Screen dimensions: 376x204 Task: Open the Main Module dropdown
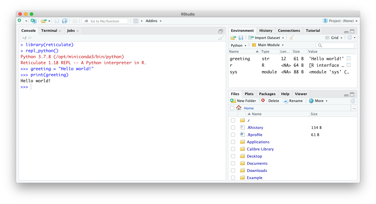268,45
